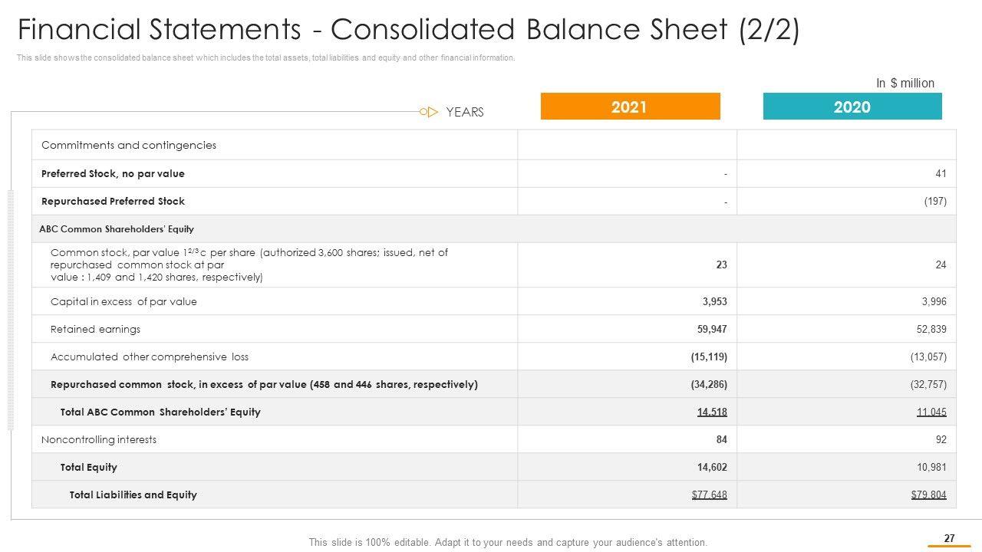The image size is (982, 552).
Task: Click the Repurchased Preferred Stock 2020 value (197)
Action: point(934,202)
